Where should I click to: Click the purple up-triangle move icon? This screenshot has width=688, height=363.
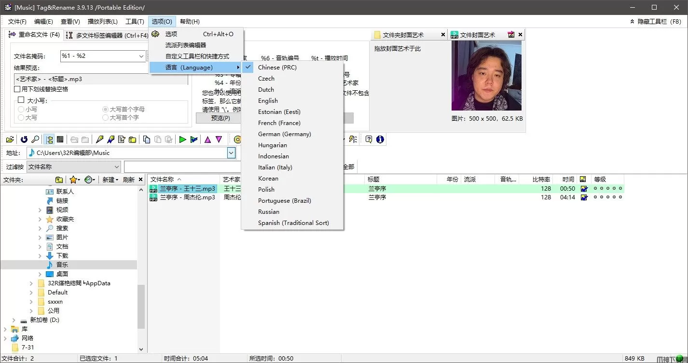[207, 140]
